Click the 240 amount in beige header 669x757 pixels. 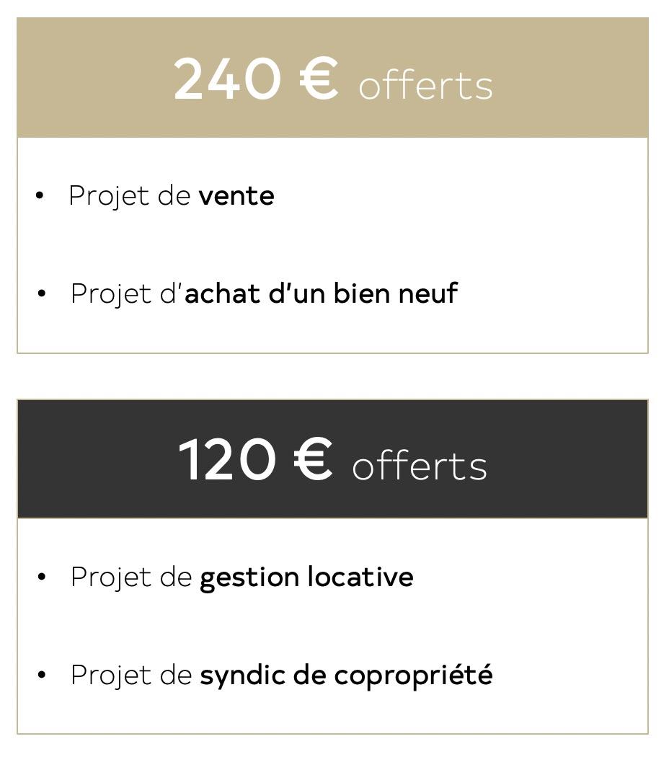[227, 79]
